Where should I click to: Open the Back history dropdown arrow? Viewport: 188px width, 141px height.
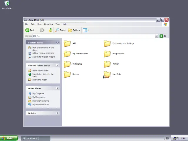click(x=36, y=30)
